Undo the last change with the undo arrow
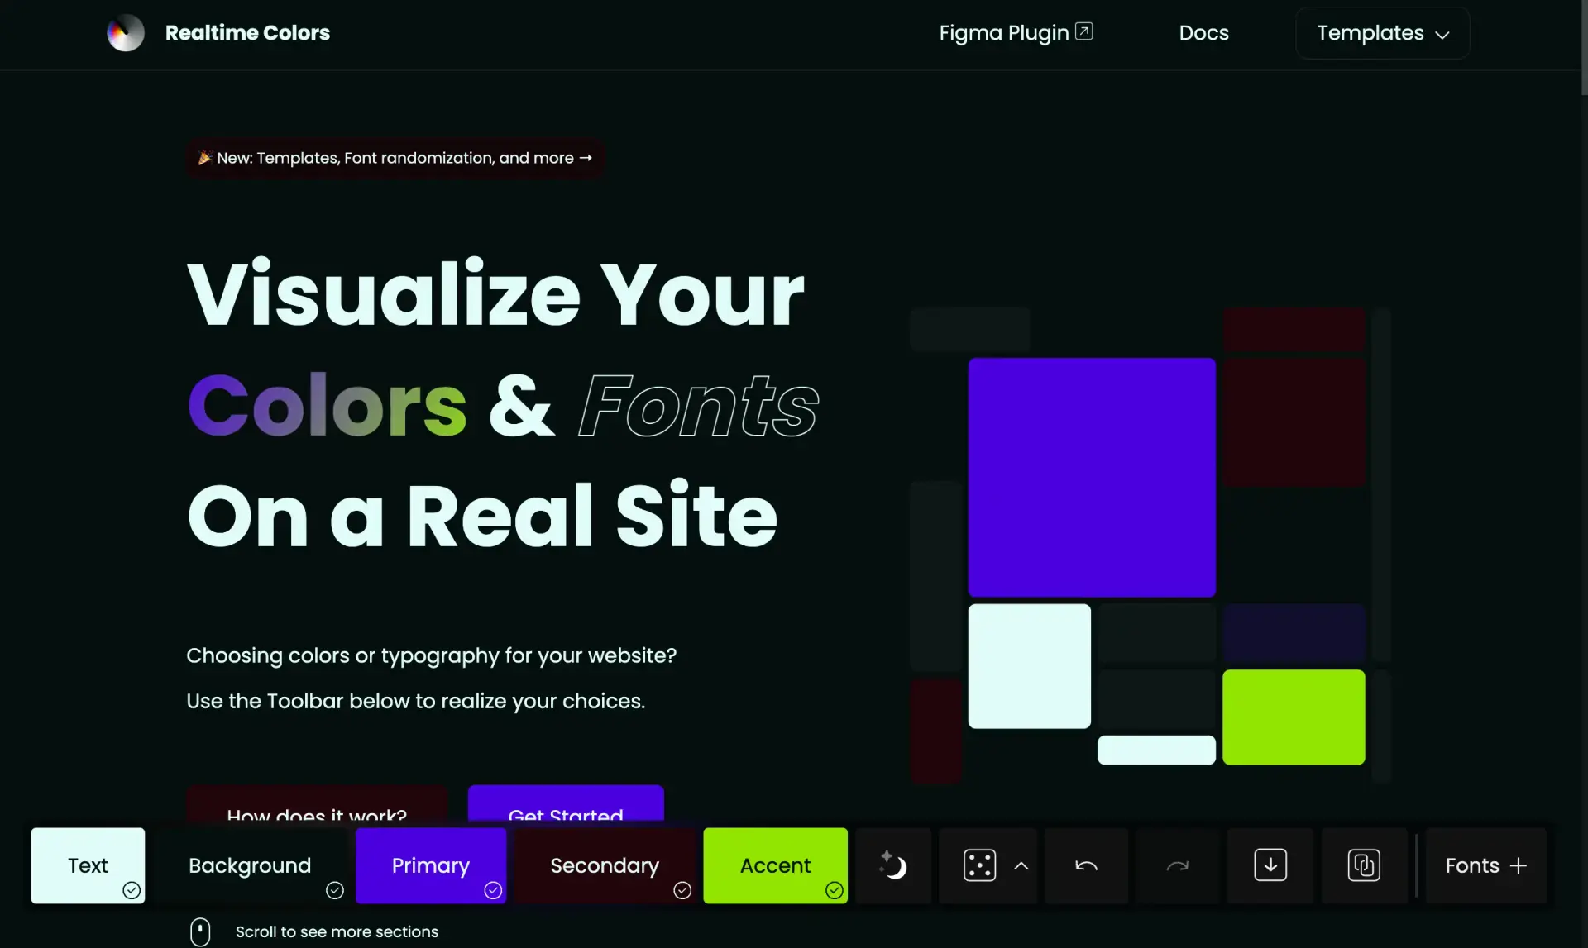Screen dimensions: 1588x948 (1085, 865)
